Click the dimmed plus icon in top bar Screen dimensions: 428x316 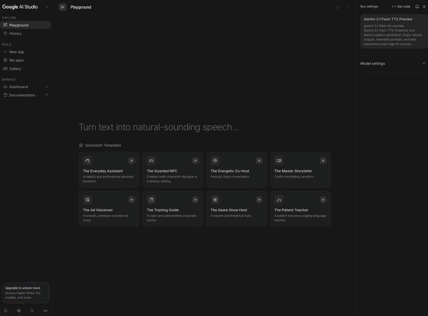347,7
